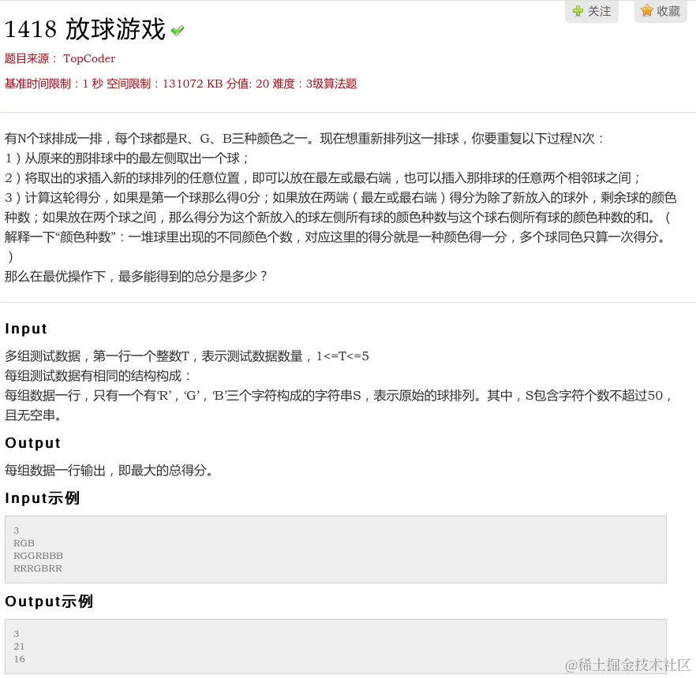The width and height of the screenshot is (696, 678).
Task: Click the line 每组测试数据有相同的结构构成
Action: pos(98,376)
